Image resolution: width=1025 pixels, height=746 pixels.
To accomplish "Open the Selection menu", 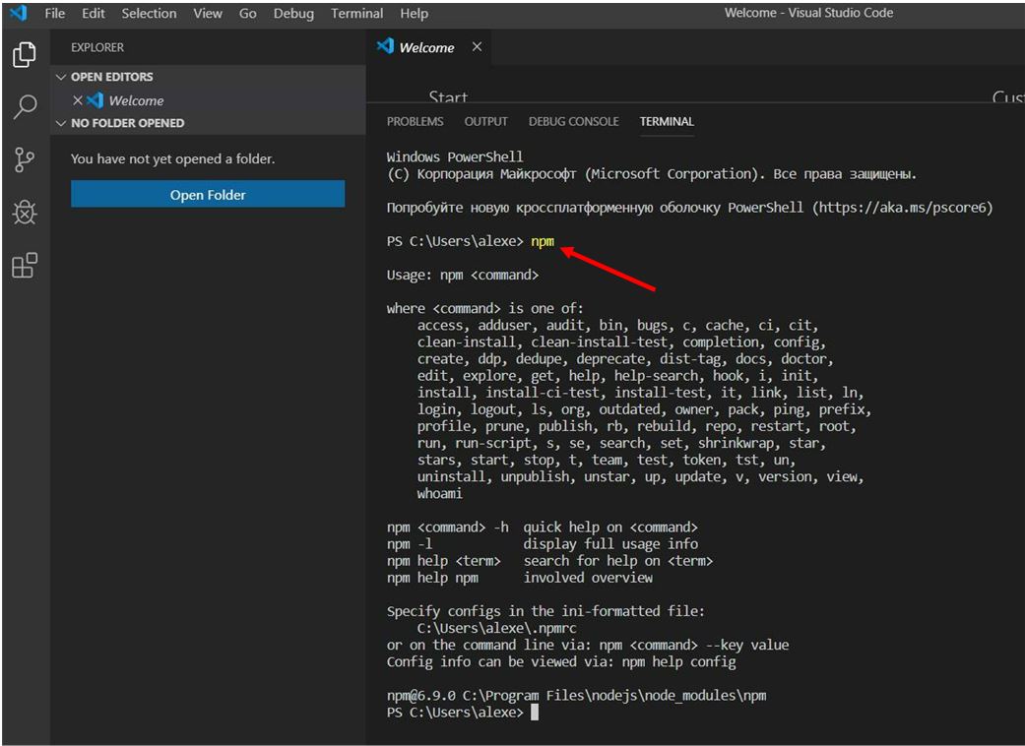I will tap(149, 14).
